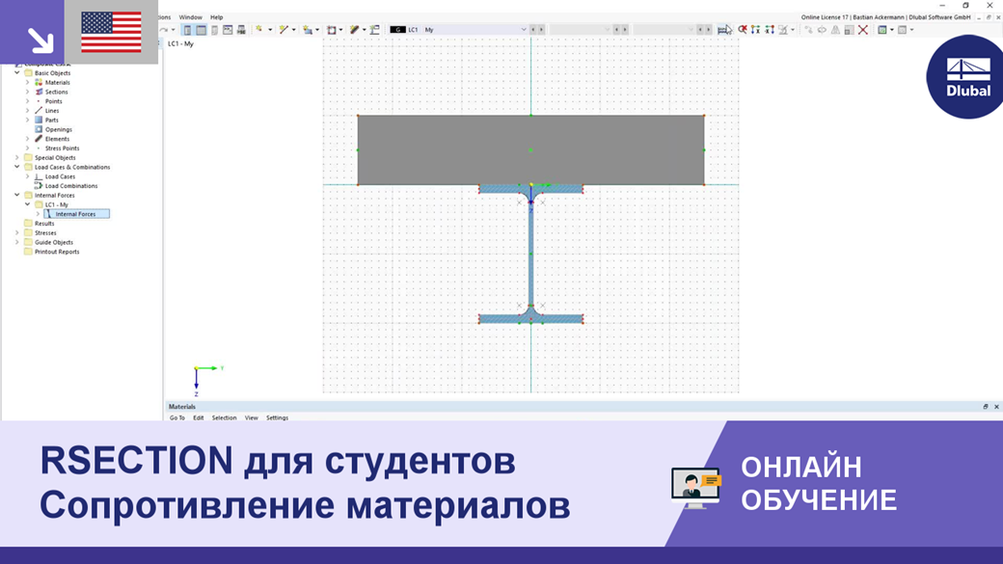Close the Materials panel
This screenshot has height=564, width=1003.
pos(996,407)
